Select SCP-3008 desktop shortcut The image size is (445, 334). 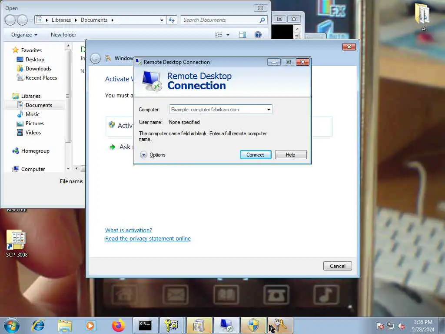(17, 244)
